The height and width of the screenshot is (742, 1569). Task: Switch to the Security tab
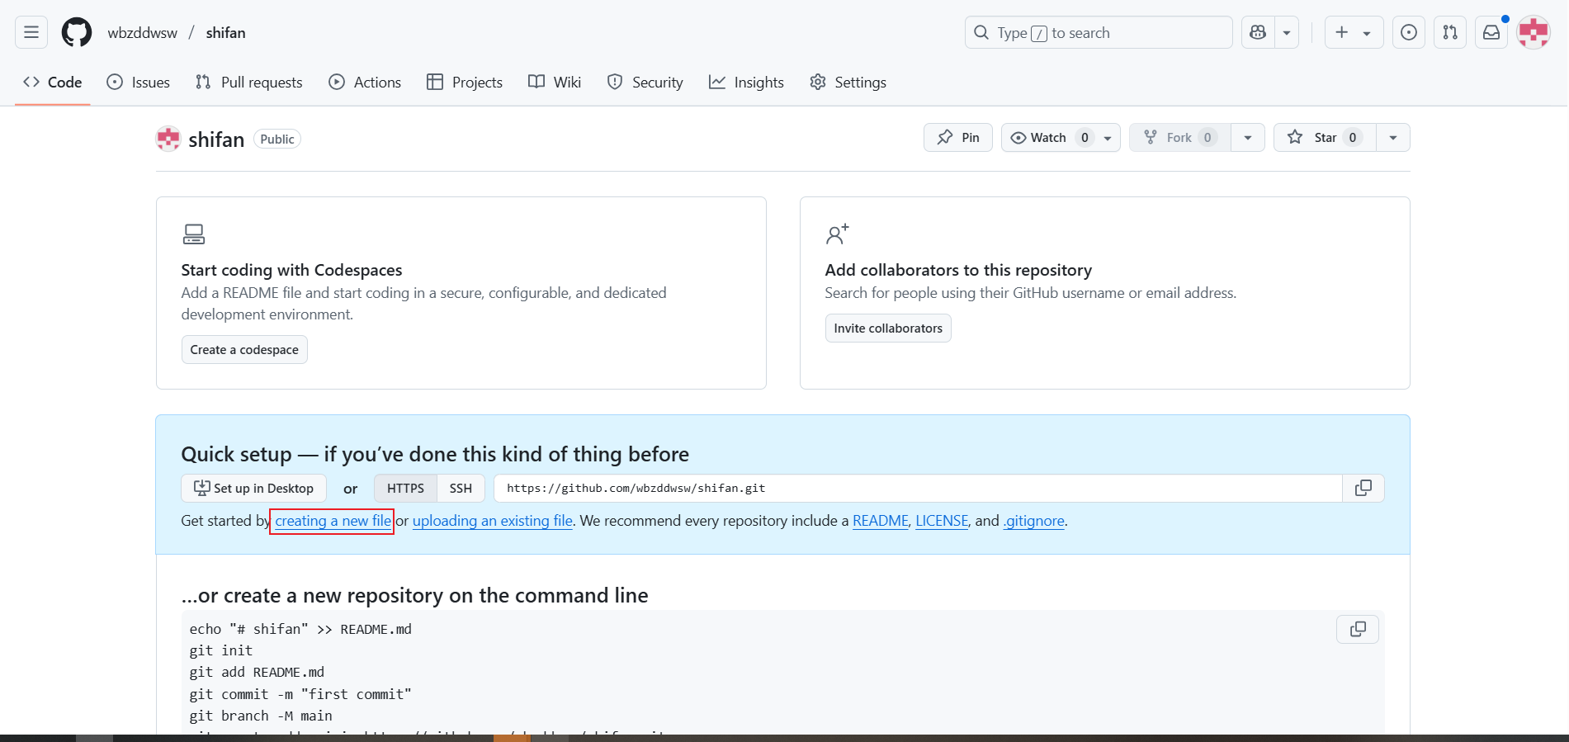point(645,82)
